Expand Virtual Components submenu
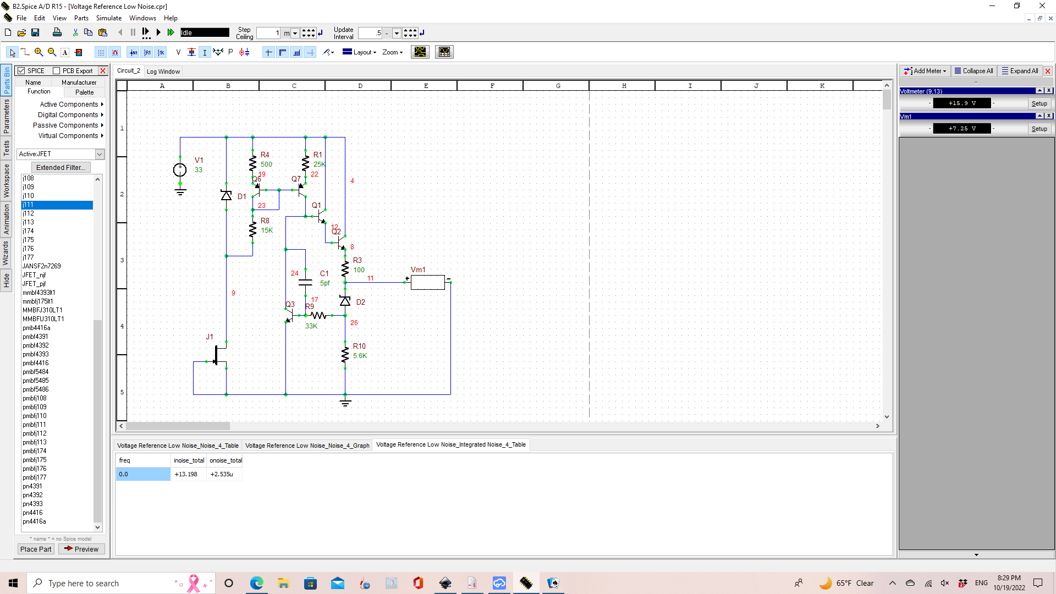The image size is (1056, 594). coord(71,136)
